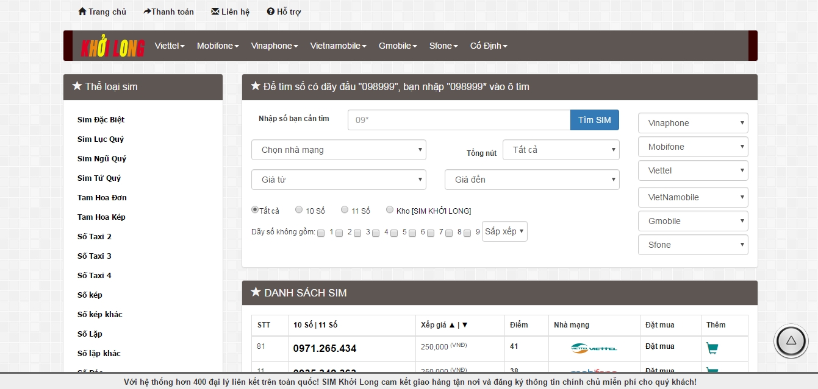Open the Sfone dropdown on the right panel
The image size is (818, 389).
693,245
